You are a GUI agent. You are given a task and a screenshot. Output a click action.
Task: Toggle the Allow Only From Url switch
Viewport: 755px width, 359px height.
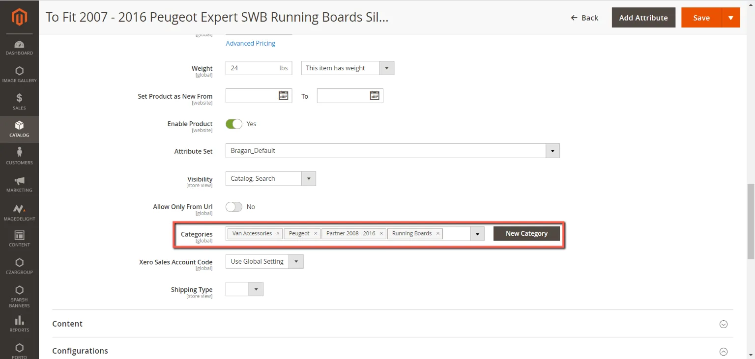234,207
